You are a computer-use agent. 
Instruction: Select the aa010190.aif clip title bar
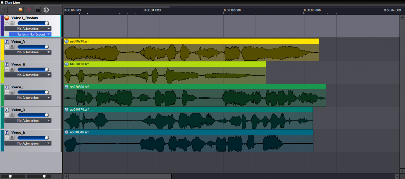coord(165,64)
